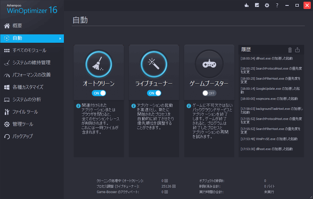Select 自動 in the sidebar
This screenshot has width=313, height=199.
(x=32, y=38)
